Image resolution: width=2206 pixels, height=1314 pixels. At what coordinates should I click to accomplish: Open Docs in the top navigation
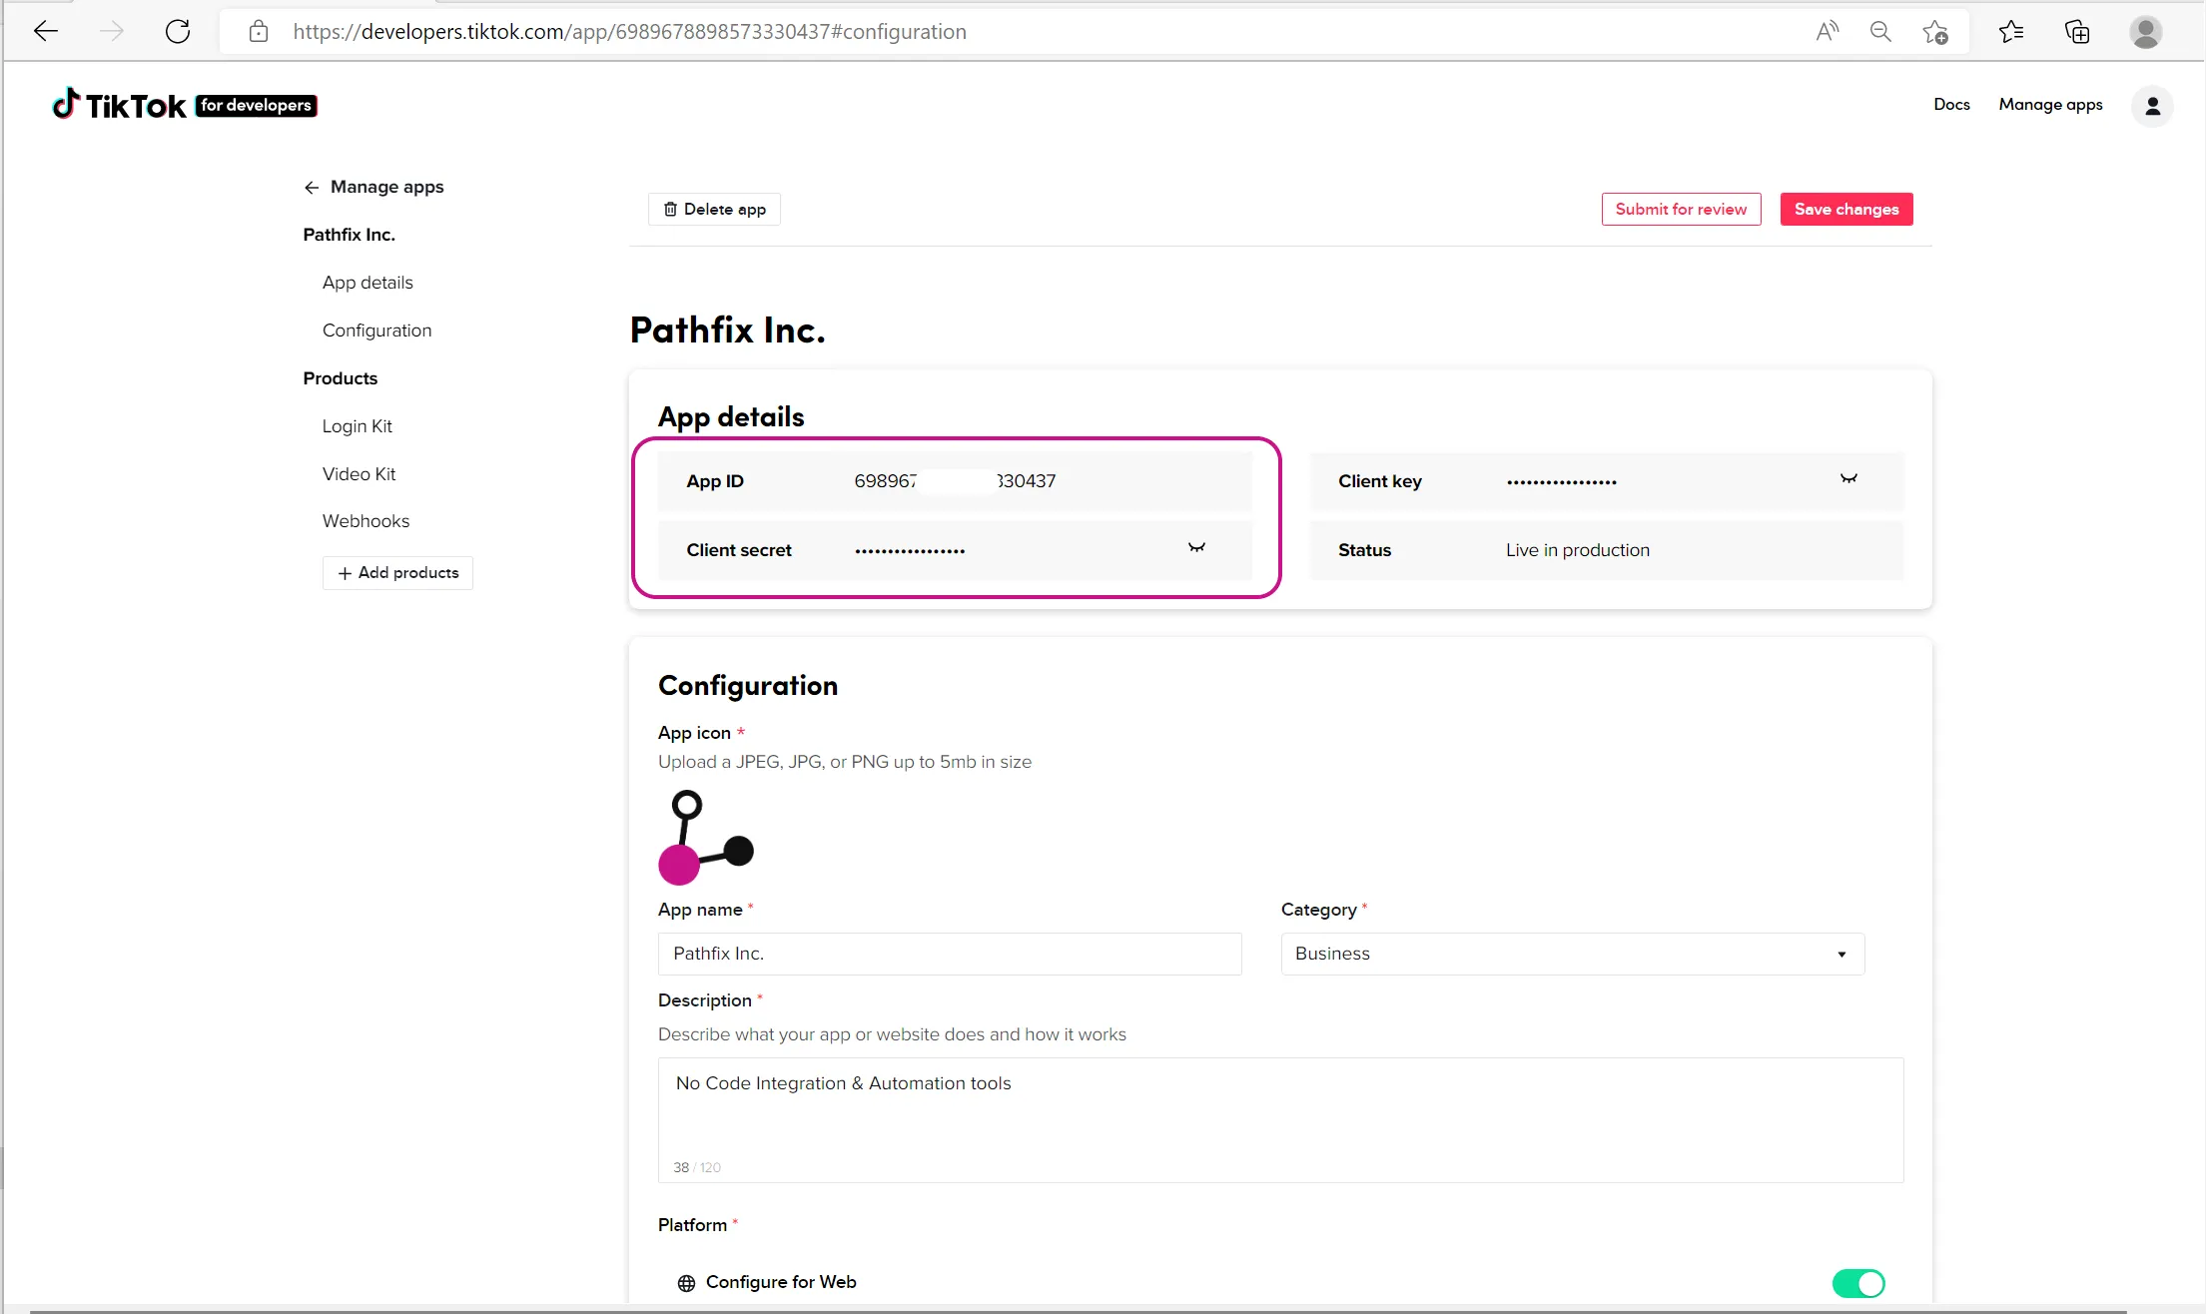tap(1951, 104)
